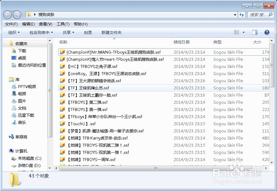Image resolution: width=277 pixels, height=191 pixels.
Task: Click the refresh icon next to address bar
Action: pyautogui.click(x=242, y=15)
